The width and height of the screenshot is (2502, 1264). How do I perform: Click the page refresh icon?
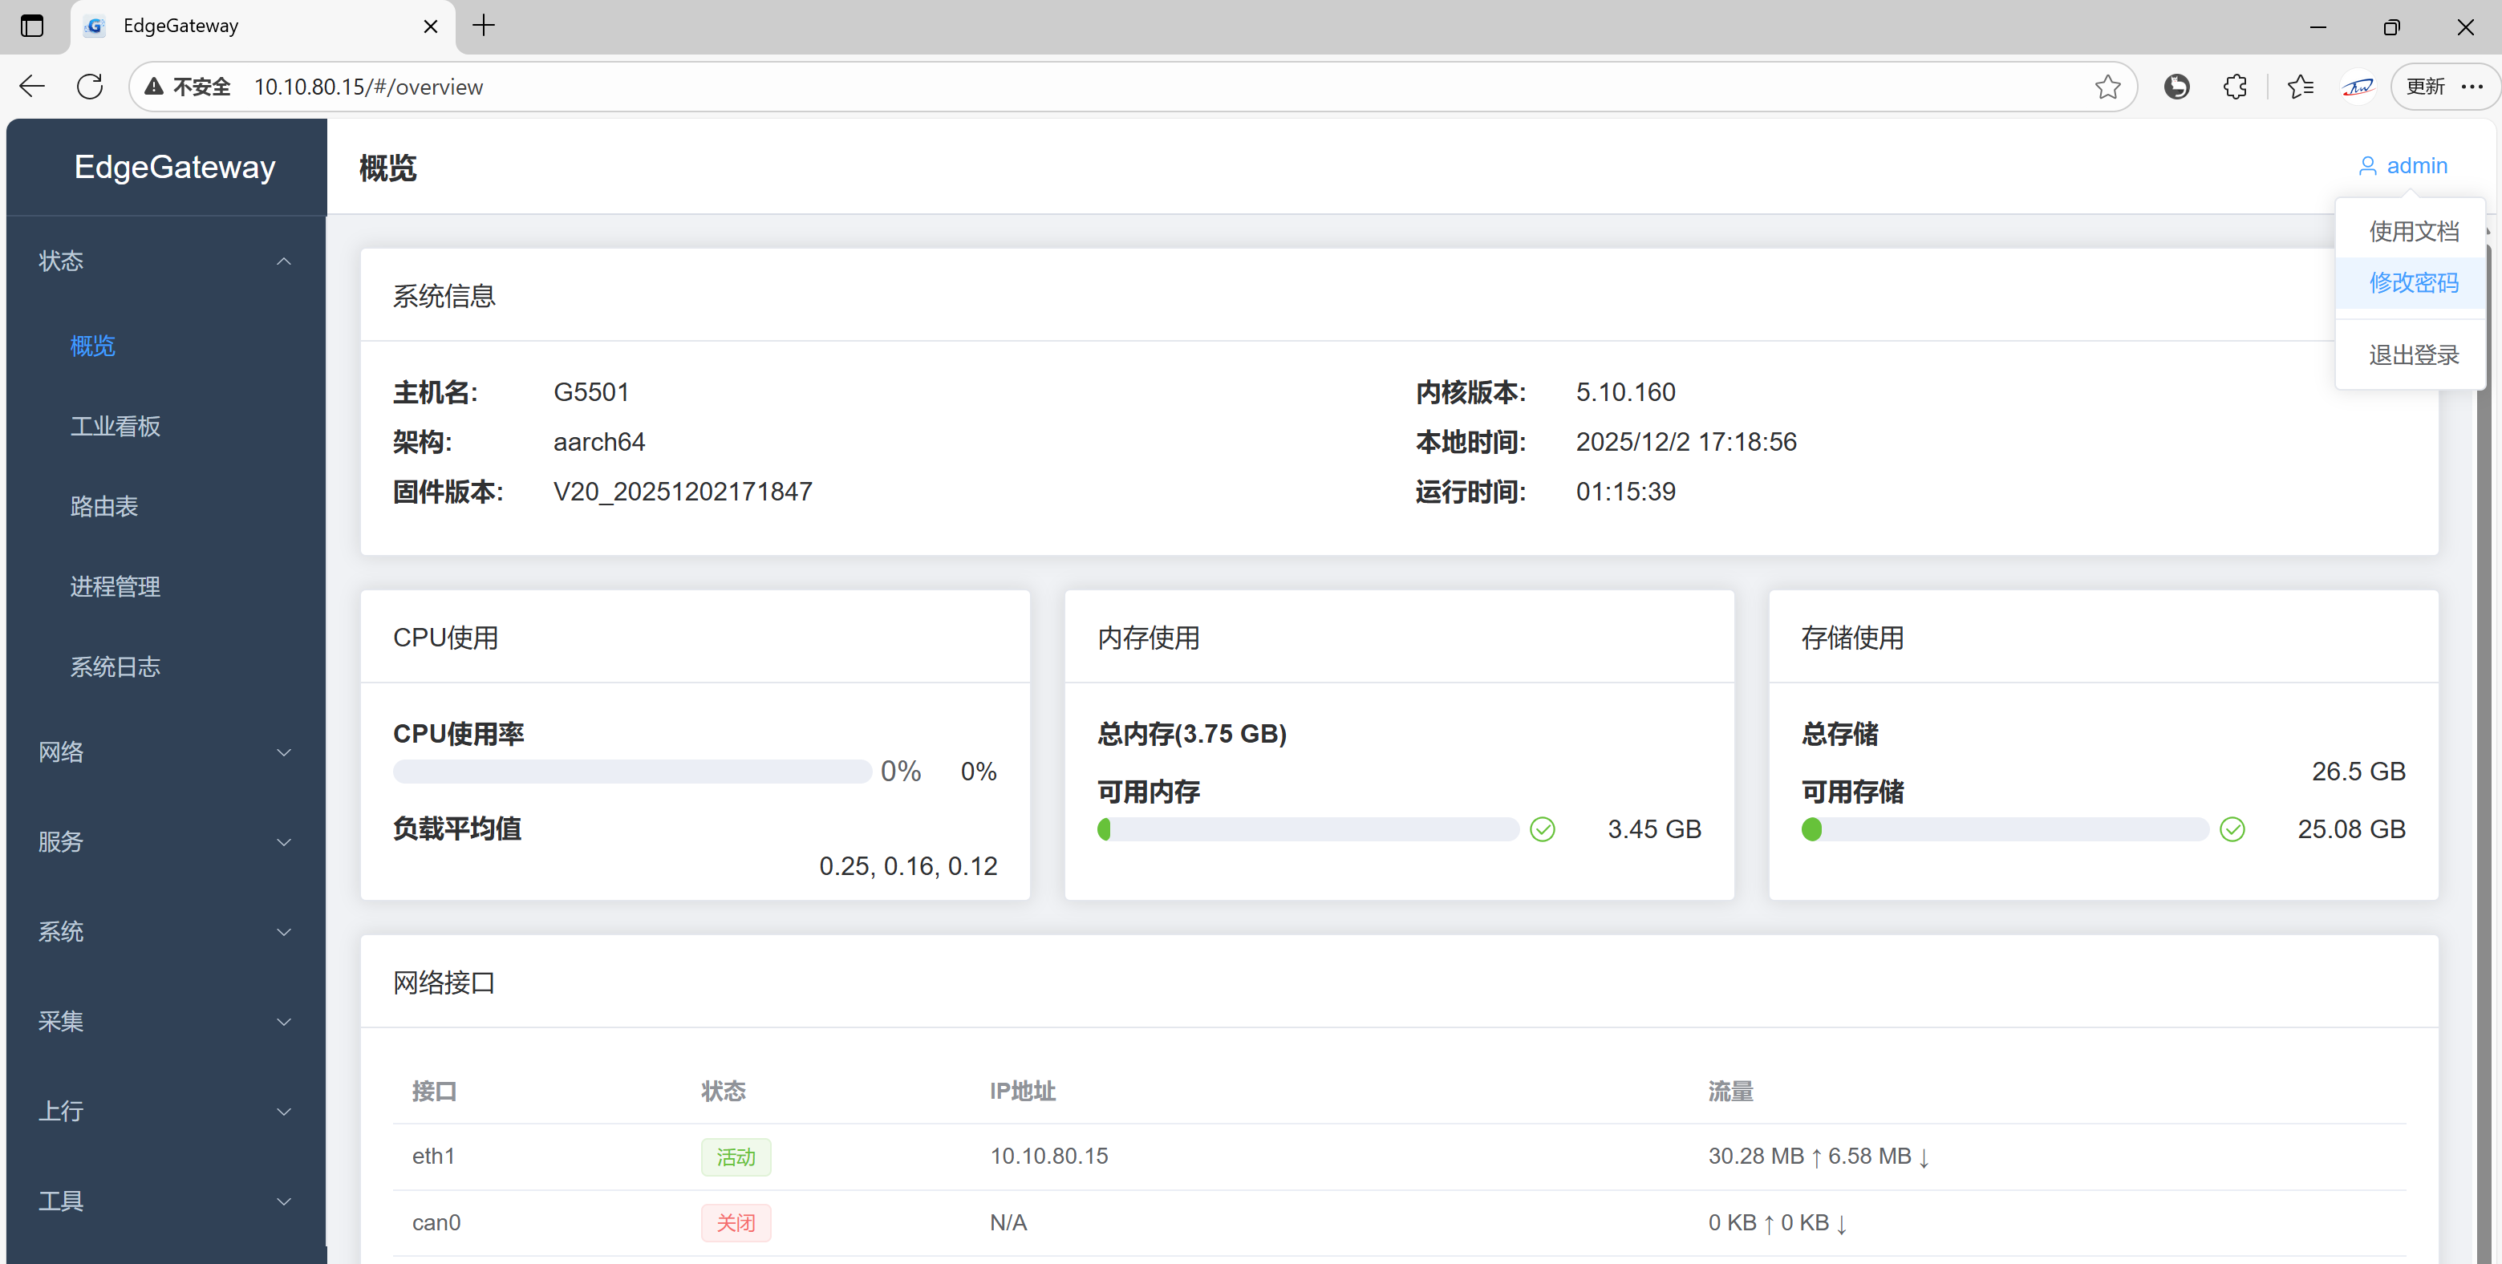click(x=89, y=87)
